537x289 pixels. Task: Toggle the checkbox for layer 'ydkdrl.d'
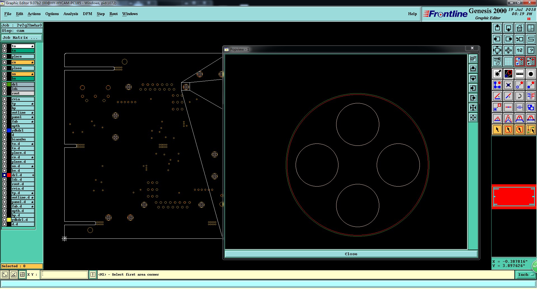click(x=4, y=220)
